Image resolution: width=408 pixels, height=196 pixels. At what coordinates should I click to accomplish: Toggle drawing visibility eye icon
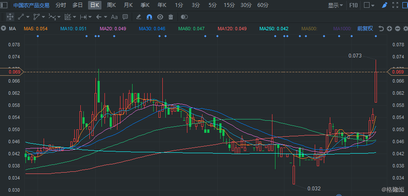(160, 17)
